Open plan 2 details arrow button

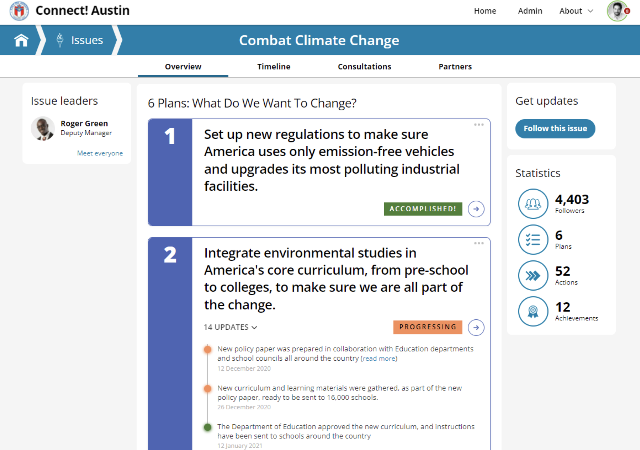tap(476, 327)
